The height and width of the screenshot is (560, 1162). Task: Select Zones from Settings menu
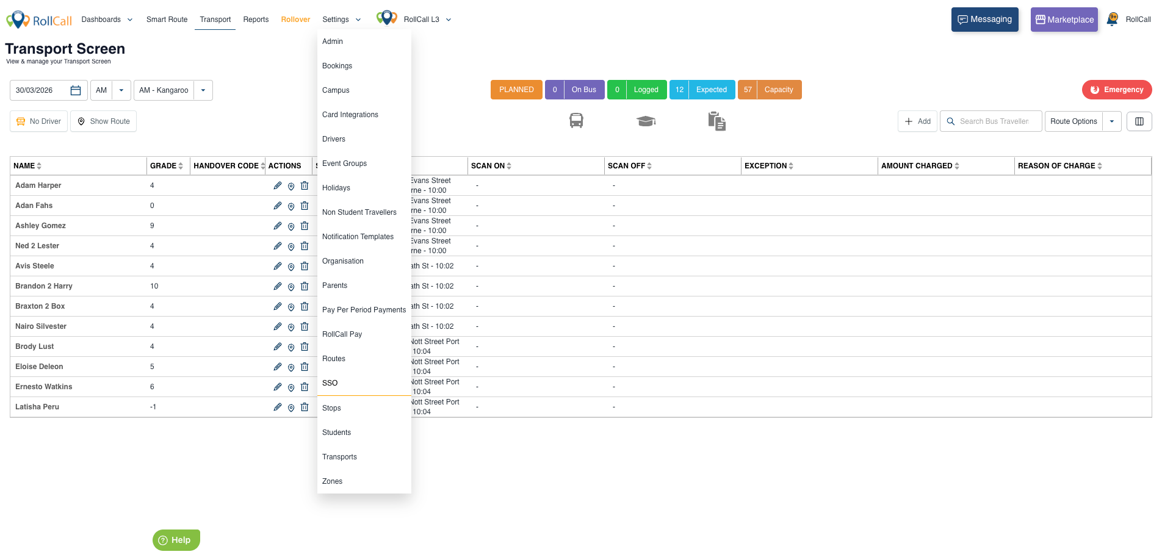click(x=364, y=481)
